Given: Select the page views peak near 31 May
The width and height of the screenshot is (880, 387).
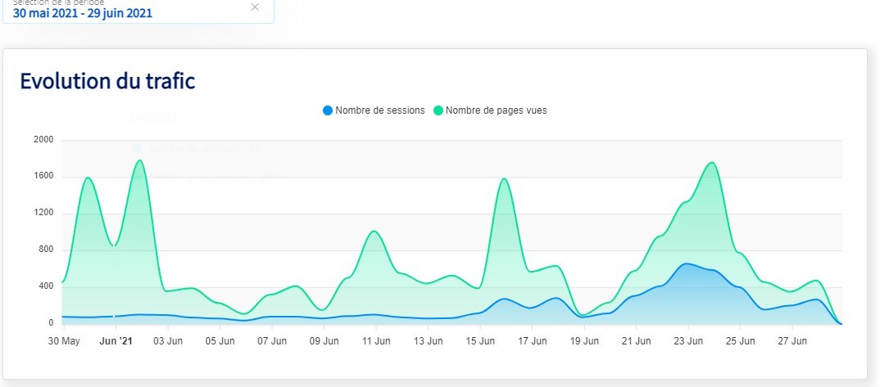Looking at the screenshot, I should tap(87, 178).
